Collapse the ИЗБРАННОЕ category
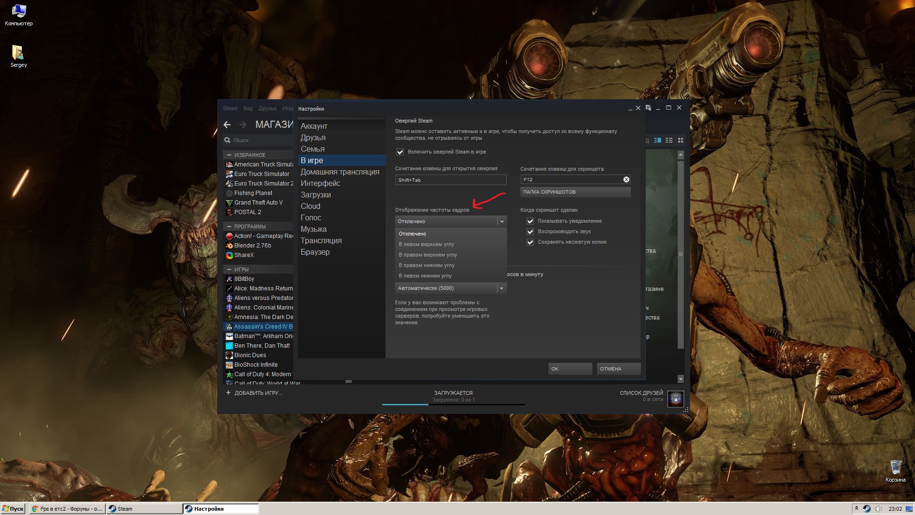This screenshot has width=915, height=515. pyautogui.click(x=229, y=155)
